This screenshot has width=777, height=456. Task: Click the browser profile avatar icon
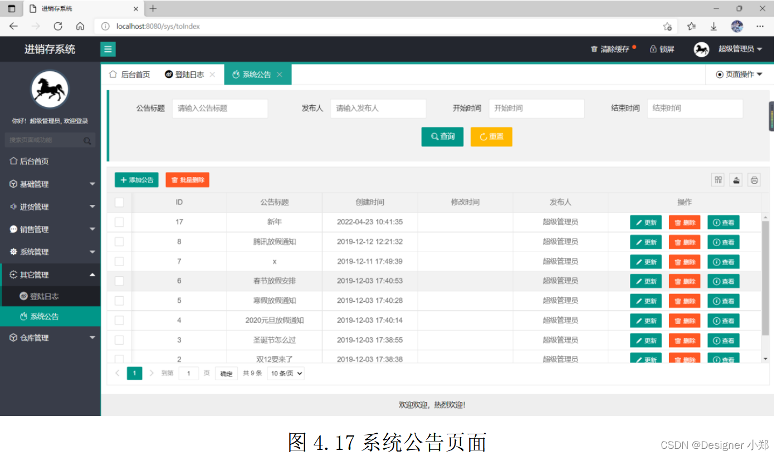[x=737, y=26]
